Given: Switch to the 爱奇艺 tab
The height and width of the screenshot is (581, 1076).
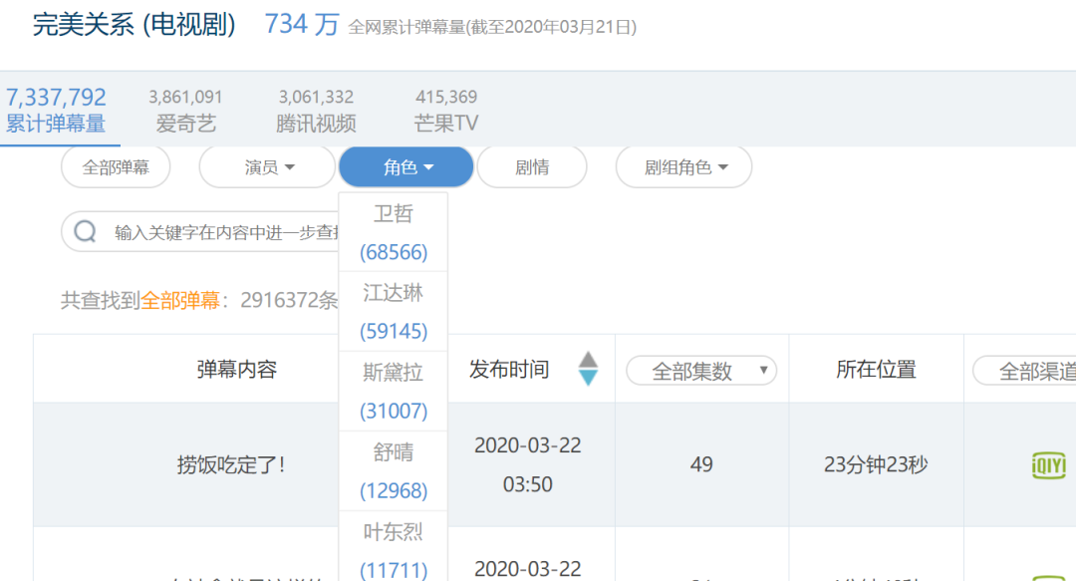Looking at the screenshot, I should pos(185,110).
